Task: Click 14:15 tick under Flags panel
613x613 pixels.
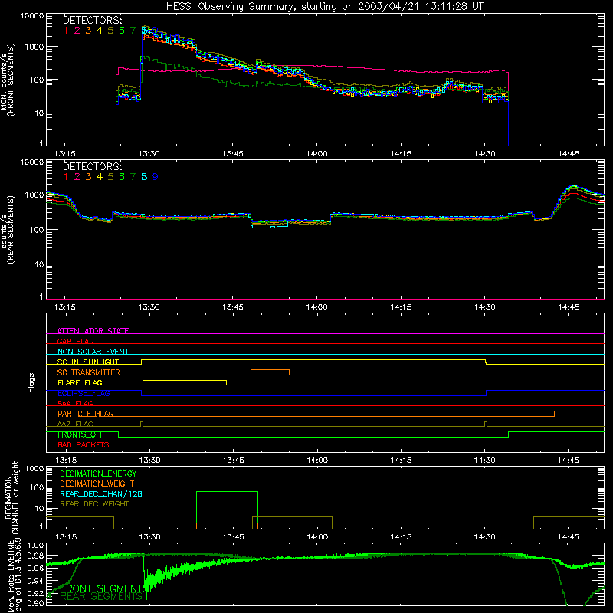Action: (x=401, y=461)
